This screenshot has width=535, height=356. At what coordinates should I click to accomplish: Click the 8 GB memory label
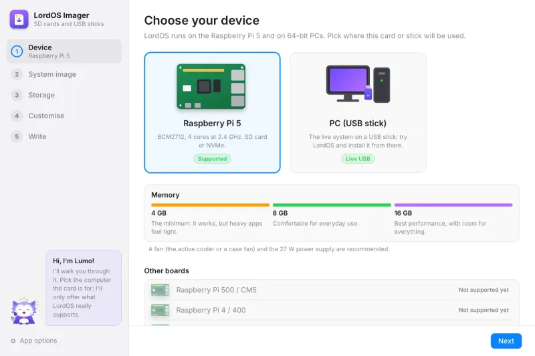[x=280, y=213]
